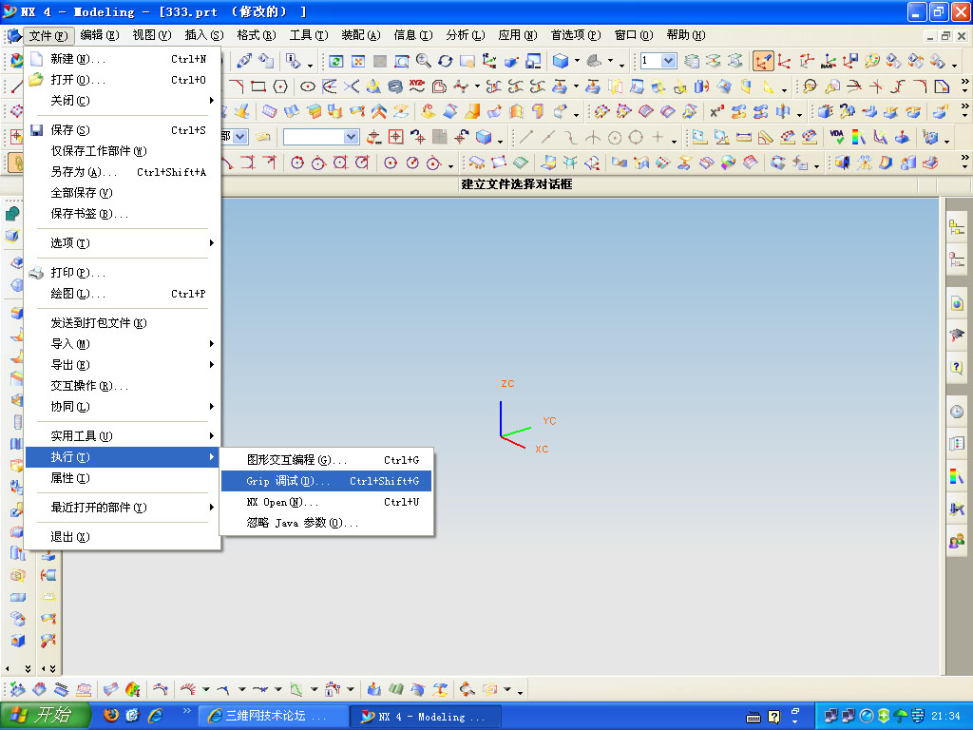The image size is (973, 730).
Task: Select the Rotate view tool
Action: click(x=445, y=61)
